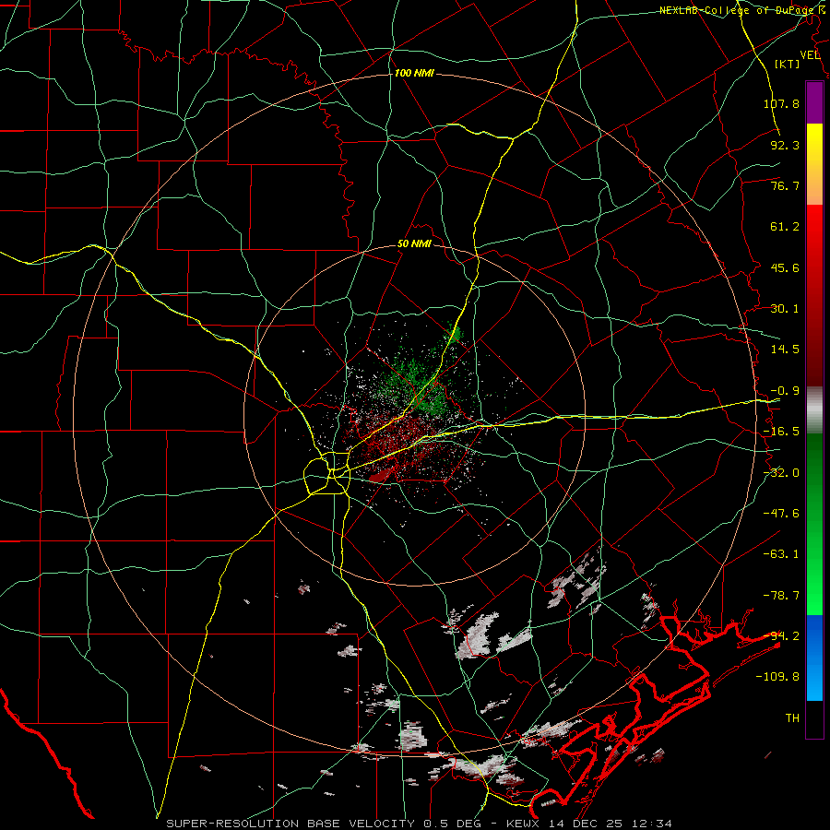
Task: Click the TH label on the legend
Action: [792, 717]
